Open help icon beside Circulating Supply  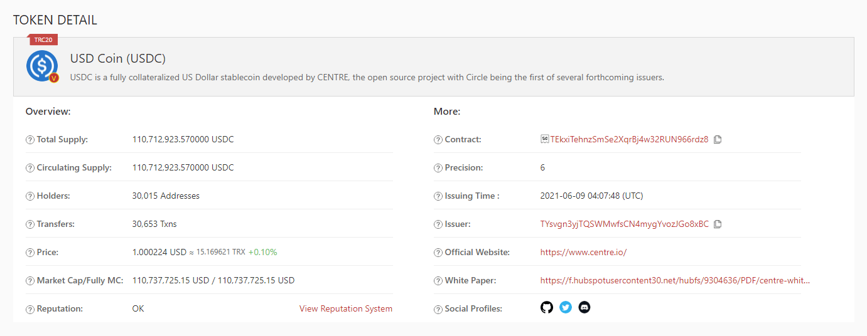(30, 168)
